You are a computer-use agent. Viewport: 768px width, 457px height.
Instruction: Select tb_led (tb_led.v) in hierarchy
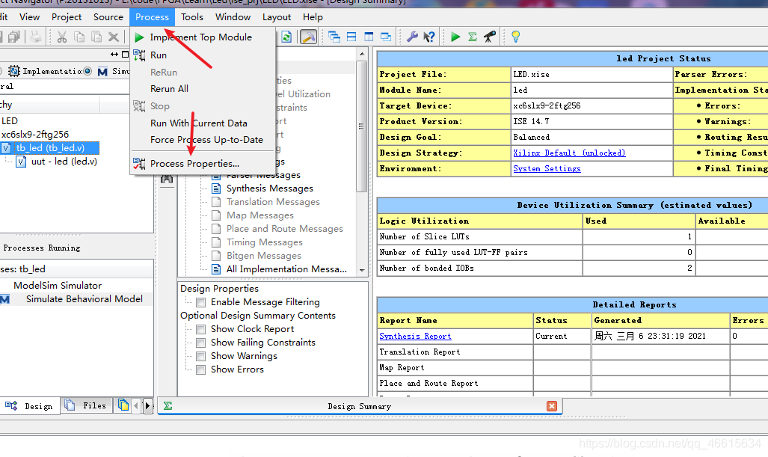click(50, 147)
